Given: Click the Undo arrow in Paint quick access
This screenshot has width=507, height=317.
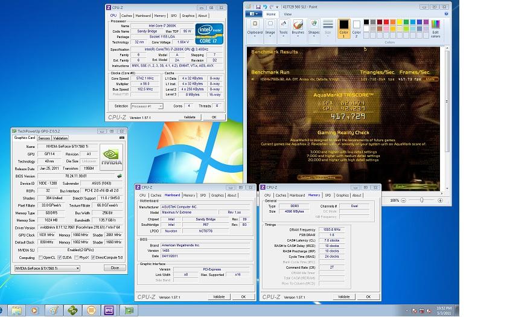Looking at the screenshot, I should click(x=265, y=7).
